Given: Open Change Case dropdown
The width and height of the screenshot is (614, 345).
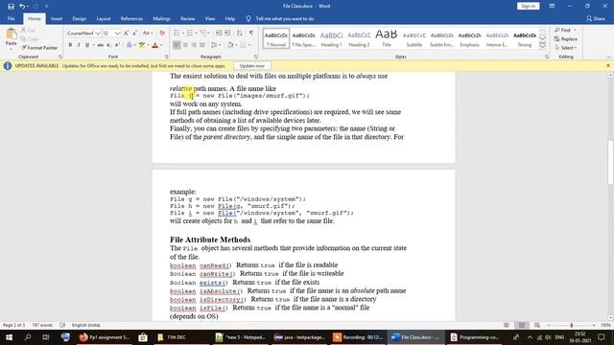Looking at the screenshot, I should pos(147,34).
